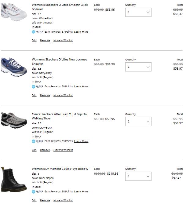Click Shoes Rewards icon for Dr. Martens boot

(x=37, y=191)
